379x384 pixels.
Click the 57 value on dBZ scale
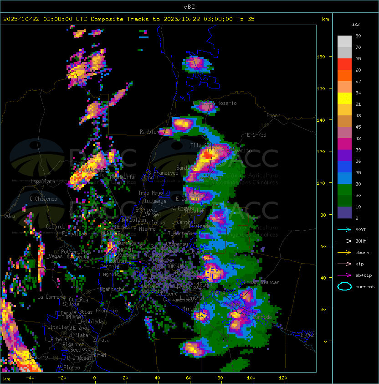tap(358, 81)
